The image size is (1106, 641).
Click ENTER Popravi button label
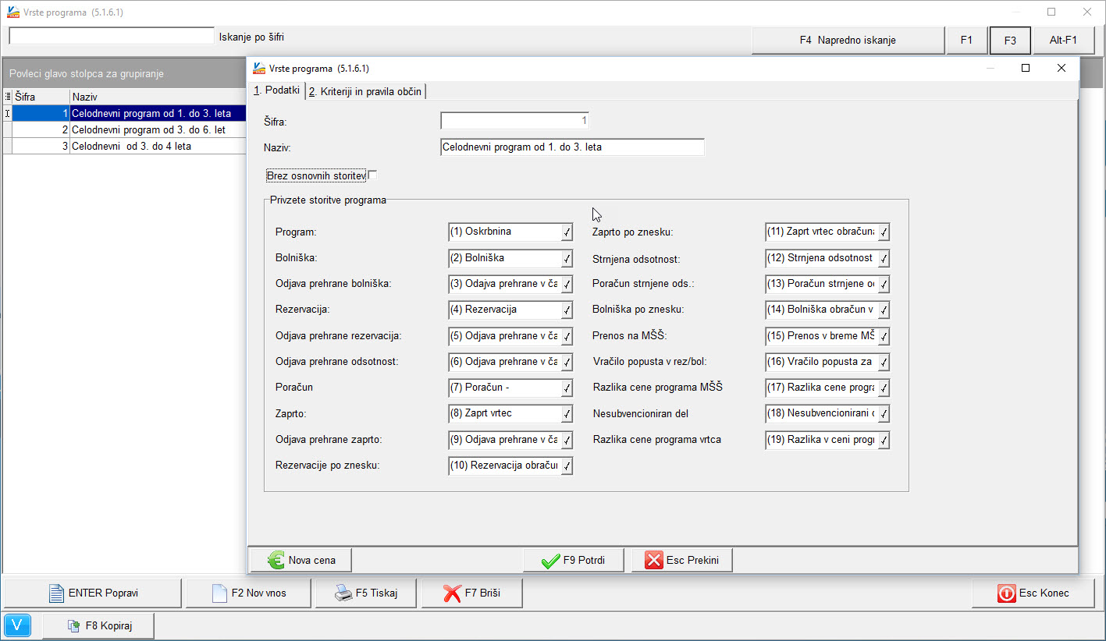103,593
